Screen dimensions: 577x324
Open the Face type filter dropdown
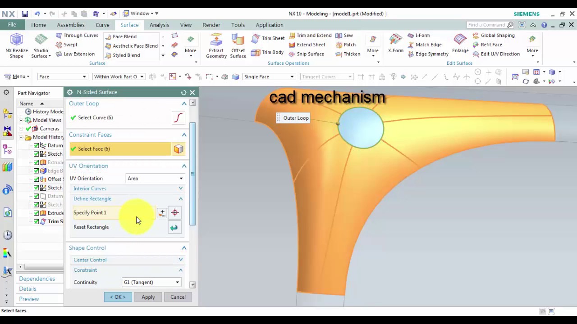coord(62,77)
